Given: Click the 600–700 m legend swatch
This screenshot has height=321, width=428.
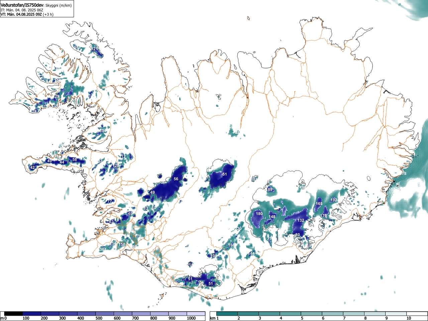Looking at the screenshot, I should [123, 314].
